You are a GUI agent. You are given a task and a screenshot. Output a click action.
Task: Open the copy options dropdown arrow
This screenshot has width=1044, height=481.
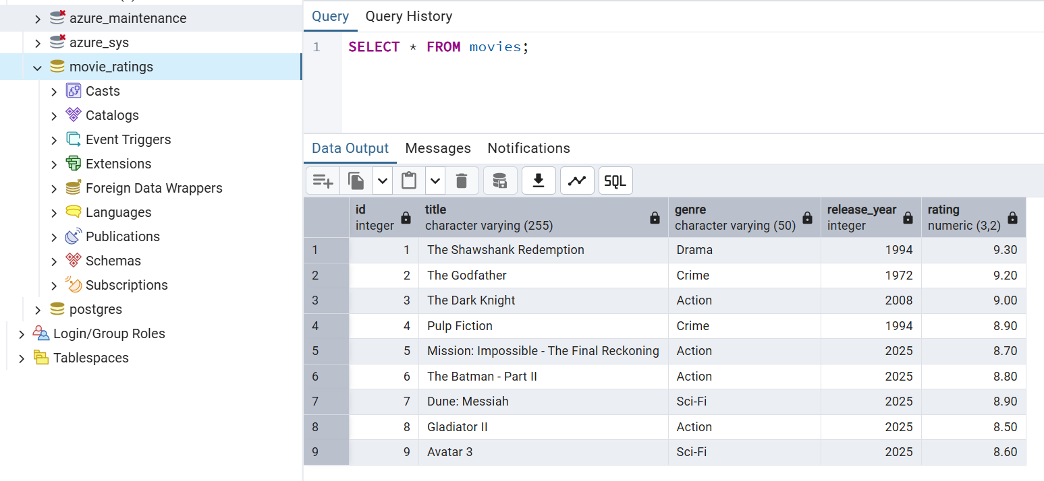[381, 181]
